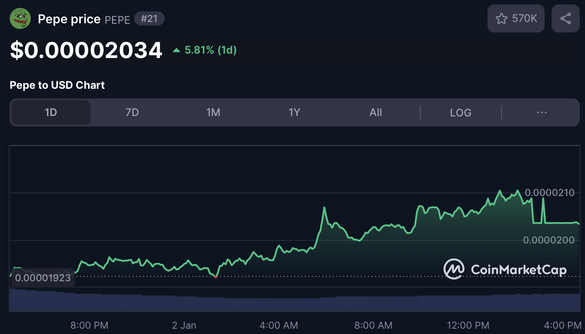Click the share icon button

coord(566,18)
